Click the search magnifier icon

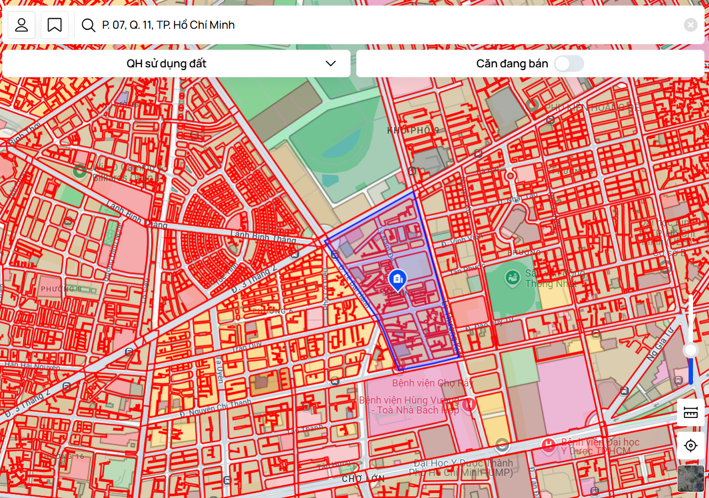point(88,25)
